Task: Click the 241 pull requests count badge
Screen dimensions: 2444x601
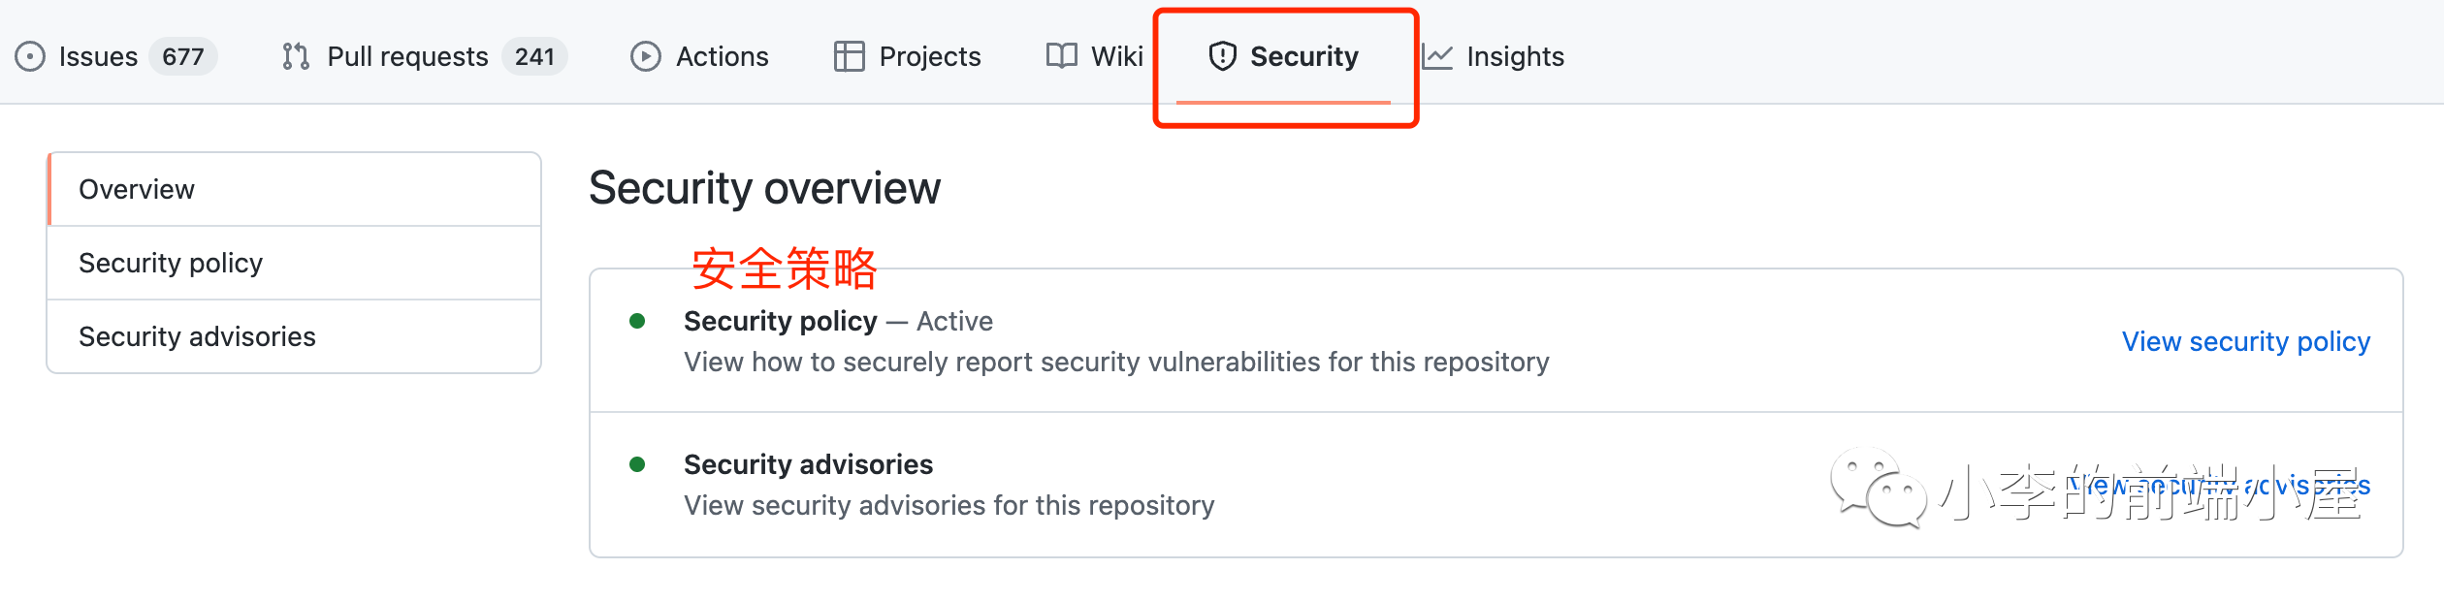Action: pyautogui.click(x=534, y=57)
